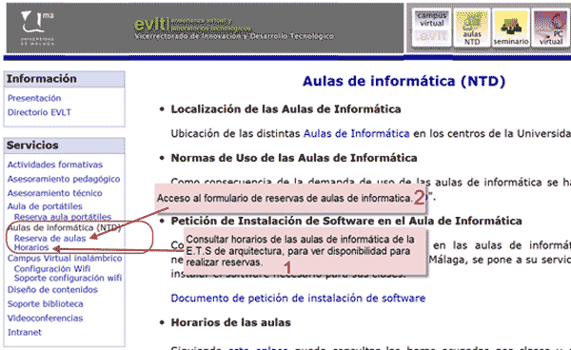Click the aulas NTD icon
This screenshot has width=571, height=350.
[472, 28]
